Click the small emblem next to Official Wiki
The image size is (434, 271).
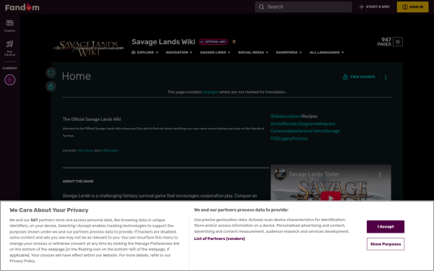pyautogui.click(x=234, y=42)
